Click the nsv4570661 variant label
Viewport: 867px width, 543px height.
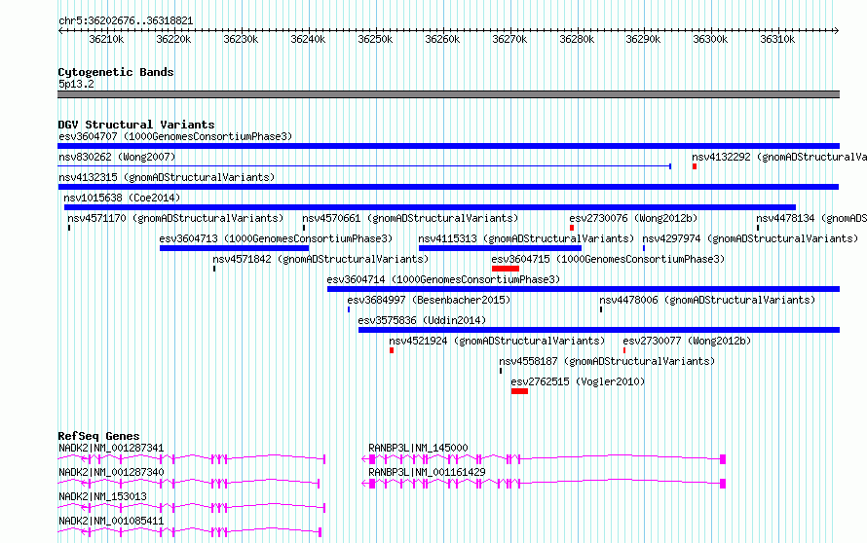point(410,218)
